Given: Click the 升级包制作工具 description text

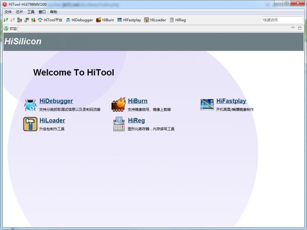Looking at the screenshot, I should point(52,129).
